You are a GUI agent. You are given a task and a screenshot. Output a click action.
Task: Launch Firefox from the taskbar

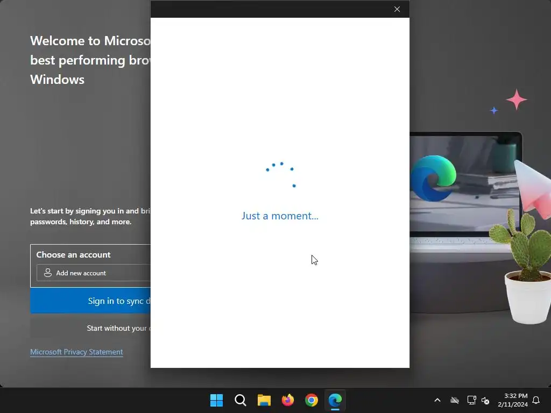[x=288, y=400]
